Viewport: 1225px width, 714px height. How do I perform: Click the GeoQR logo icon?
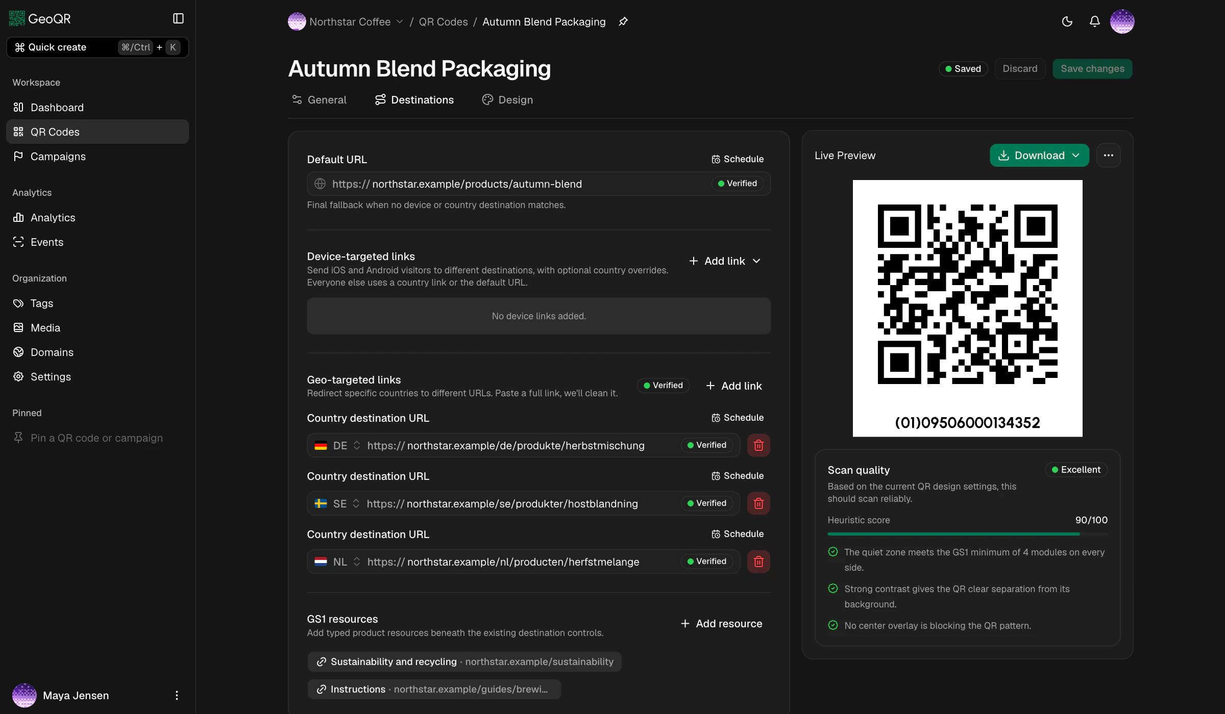(x=17, y=19)
